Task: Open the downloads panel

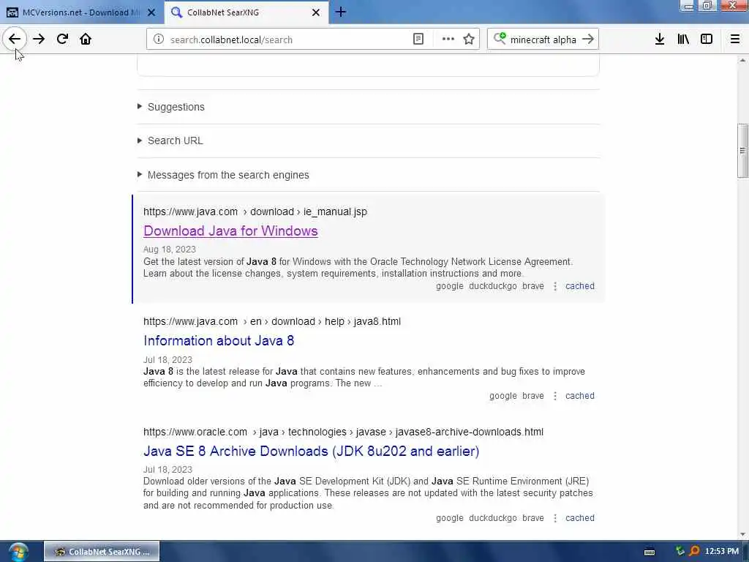Action: pyautogui.click(x=660, y=40)
